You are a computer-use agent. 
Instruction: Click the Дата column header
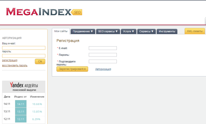click(7, 97)
